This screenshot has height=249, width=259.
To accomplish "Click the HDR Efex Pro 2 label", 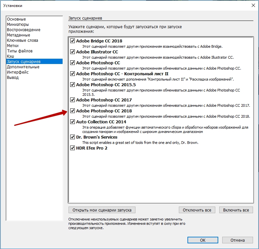I will point(92,148).
